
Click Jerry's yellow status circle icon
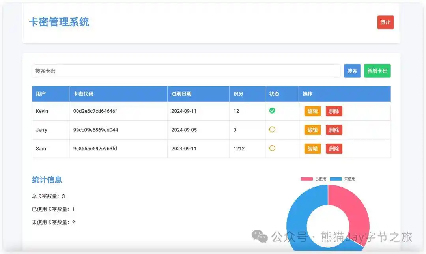272,130
